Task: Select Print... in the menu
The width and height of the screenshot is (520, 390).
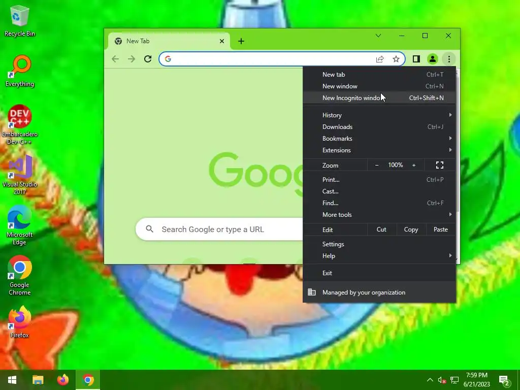Action: 379,180
